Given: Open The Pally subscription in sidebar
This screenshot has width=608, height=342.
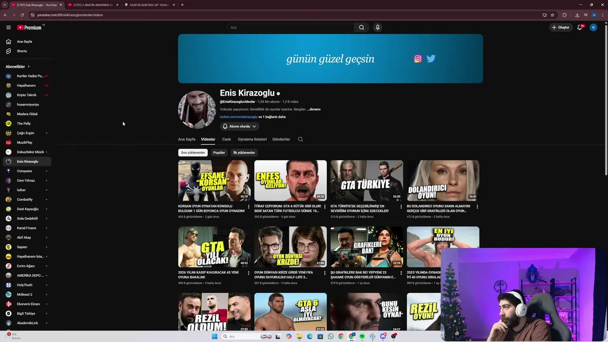Looking at the screenshot, I should pyautogui.click(x=27, y=123).
